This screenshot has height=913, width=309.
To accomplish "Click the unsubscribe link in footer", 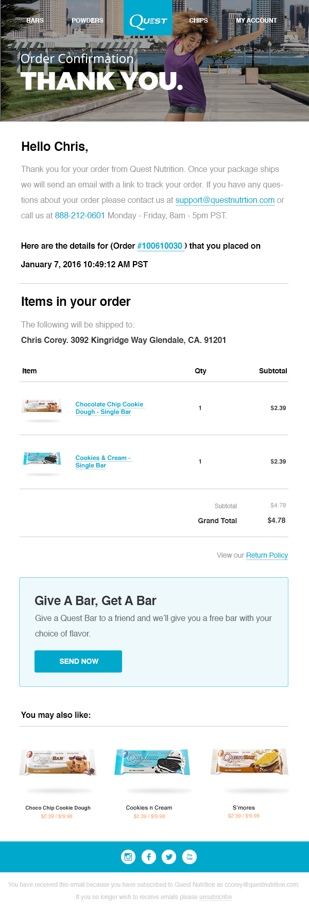I will (x=215, y=897).
